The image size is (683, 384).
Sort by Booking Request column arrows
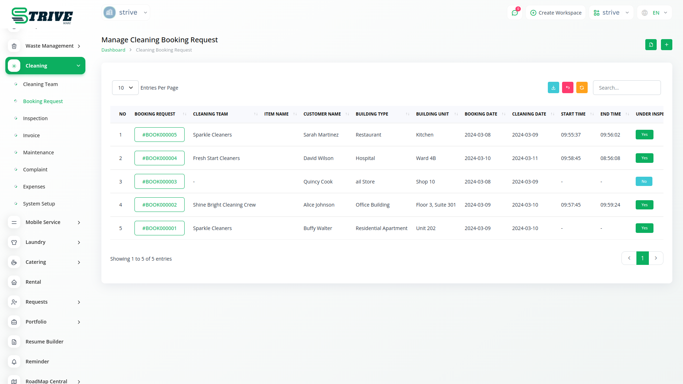pyautogui.click(x=184, y=114)
